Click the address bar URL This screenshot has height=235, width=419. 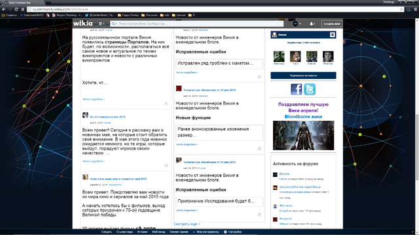[60, 9]
